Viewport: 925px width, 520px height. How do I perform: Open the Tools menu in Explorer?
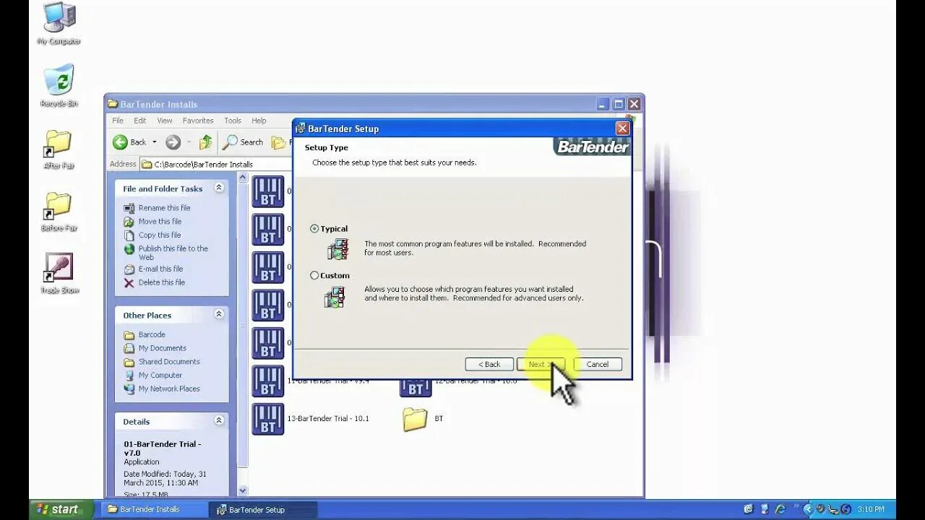tap(233, 121)
